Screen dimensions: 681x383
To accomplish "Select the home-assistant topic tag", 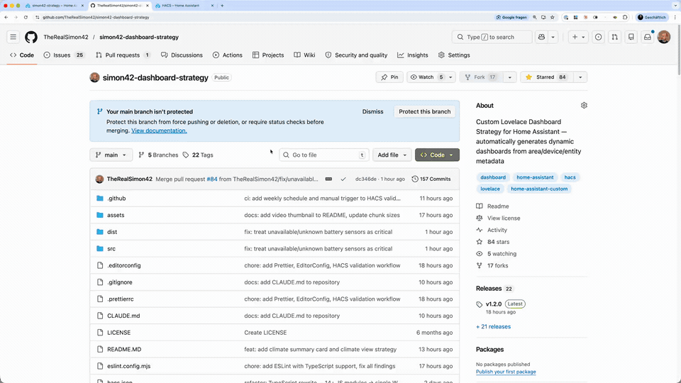I will pyautogui.click(x=535, y=177).
